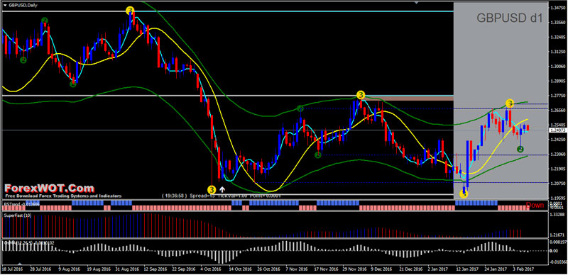Click the current price tag 1.24973
The height and width of the screenshot is (275, 568).
(x=556, y=130)
